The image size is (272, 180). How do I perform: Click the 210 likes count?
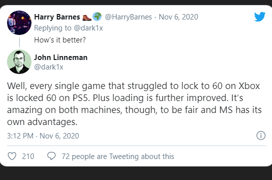coord(28,156)
